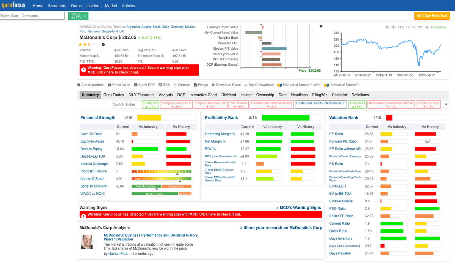Click the Switch Ticker input field
The width and height of the screenshot is (455, 262).
point(127,104)
